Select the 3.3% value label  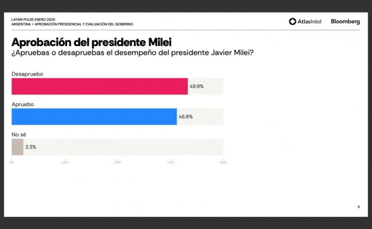tap(31, 147)
